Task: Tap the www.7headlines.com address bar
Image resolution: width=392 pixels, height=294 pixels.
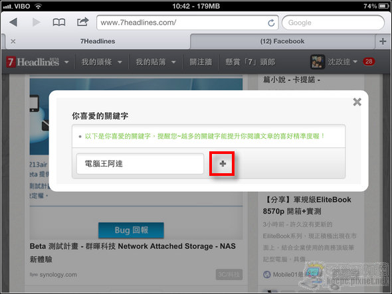Action: [x=187, y=23]
